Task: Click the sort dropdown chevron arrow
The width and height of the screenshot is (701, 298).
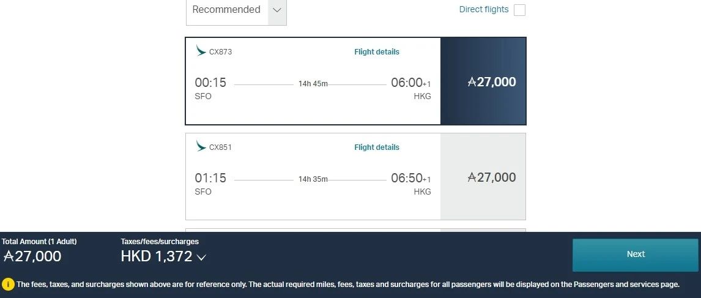Action: coord(277,10)
